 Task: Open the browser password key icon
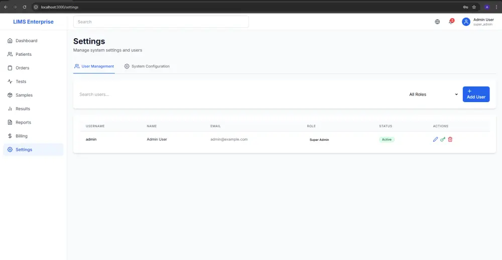[465, 7]
